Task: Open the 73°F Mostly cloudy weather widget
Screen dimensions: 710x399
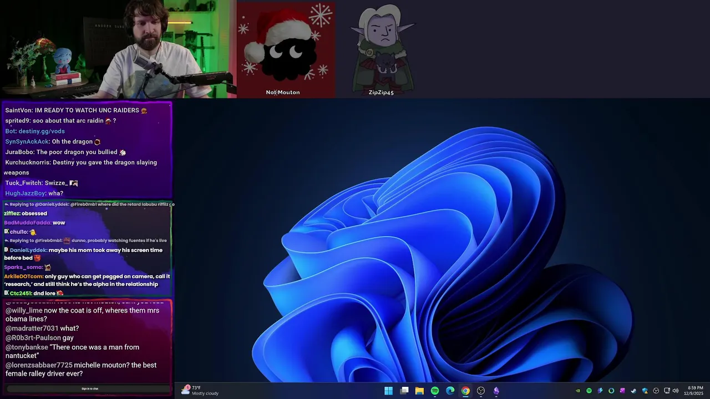Action: coord(200,391)
